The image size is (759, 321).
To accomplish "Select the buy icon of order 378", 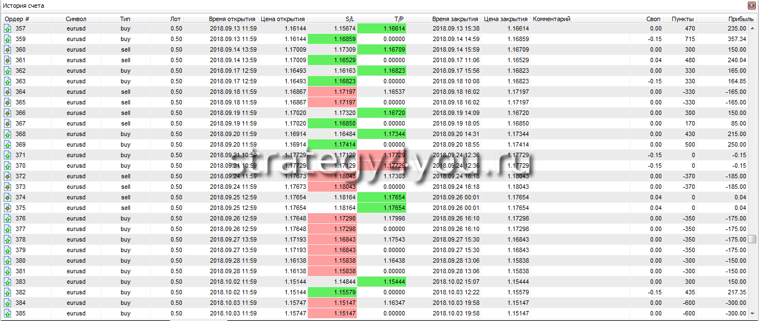I will [x=8, y=239].
